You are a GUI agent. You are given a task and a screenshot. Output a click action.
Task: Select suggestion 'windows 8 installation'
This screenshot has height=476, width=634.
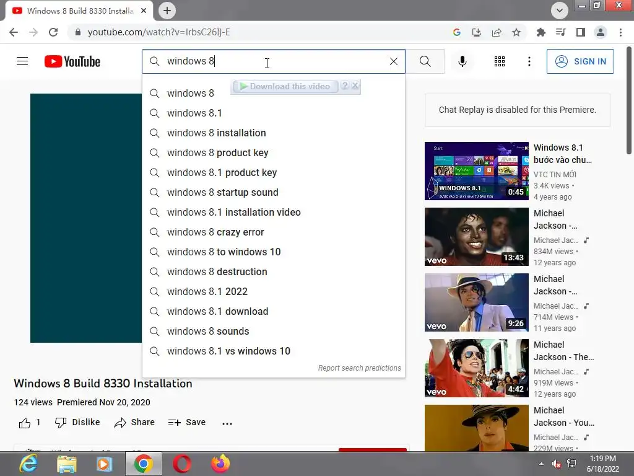[273, 133]
